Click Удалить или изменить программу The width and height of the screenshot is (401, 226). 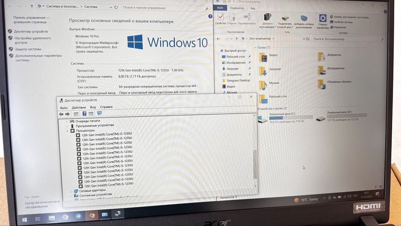click(350, 17)
